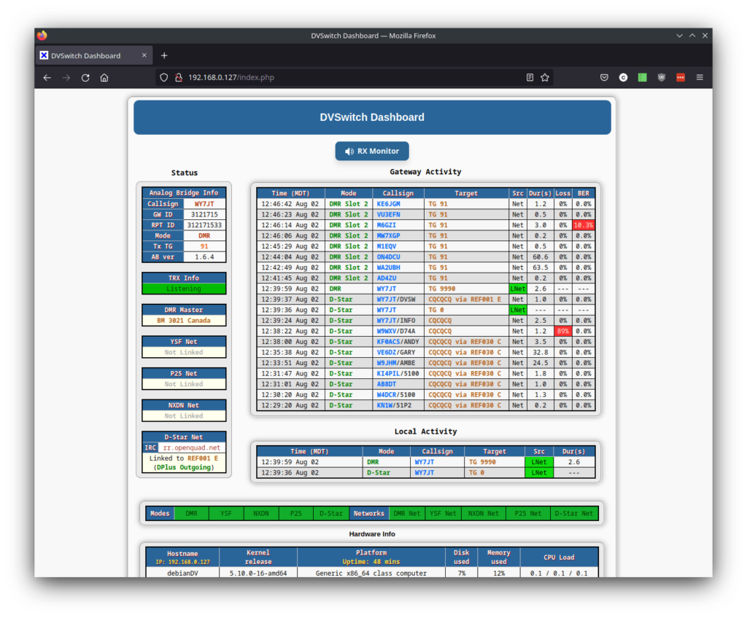Image resolution: width=747 pixels, height=618 pixels.
Task: Click TG 9990 target in Local Activity
Action: 482,462
